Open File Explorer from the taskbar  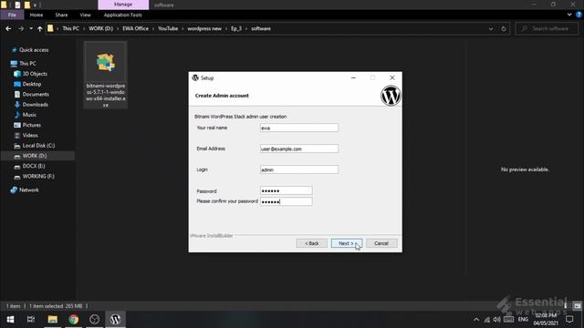click(53, 320)
